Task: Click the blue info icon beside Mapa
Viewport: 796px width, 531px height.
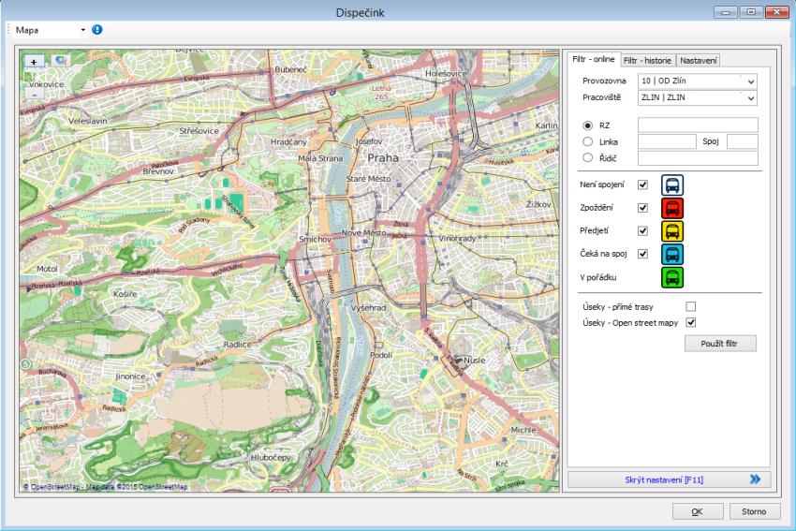Action: (96, 30)
